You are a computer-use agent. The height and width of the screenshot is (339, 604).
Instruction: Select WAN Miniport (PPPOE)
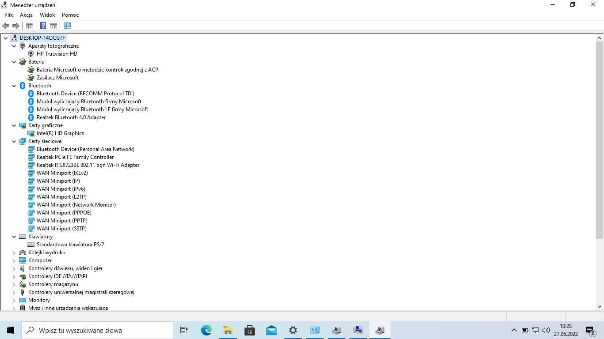click(64, 213)
